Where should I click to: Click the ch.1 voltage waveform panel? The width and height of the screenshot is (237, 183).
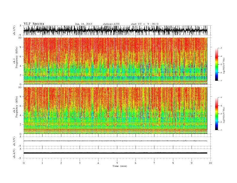(x=118, y=30)
